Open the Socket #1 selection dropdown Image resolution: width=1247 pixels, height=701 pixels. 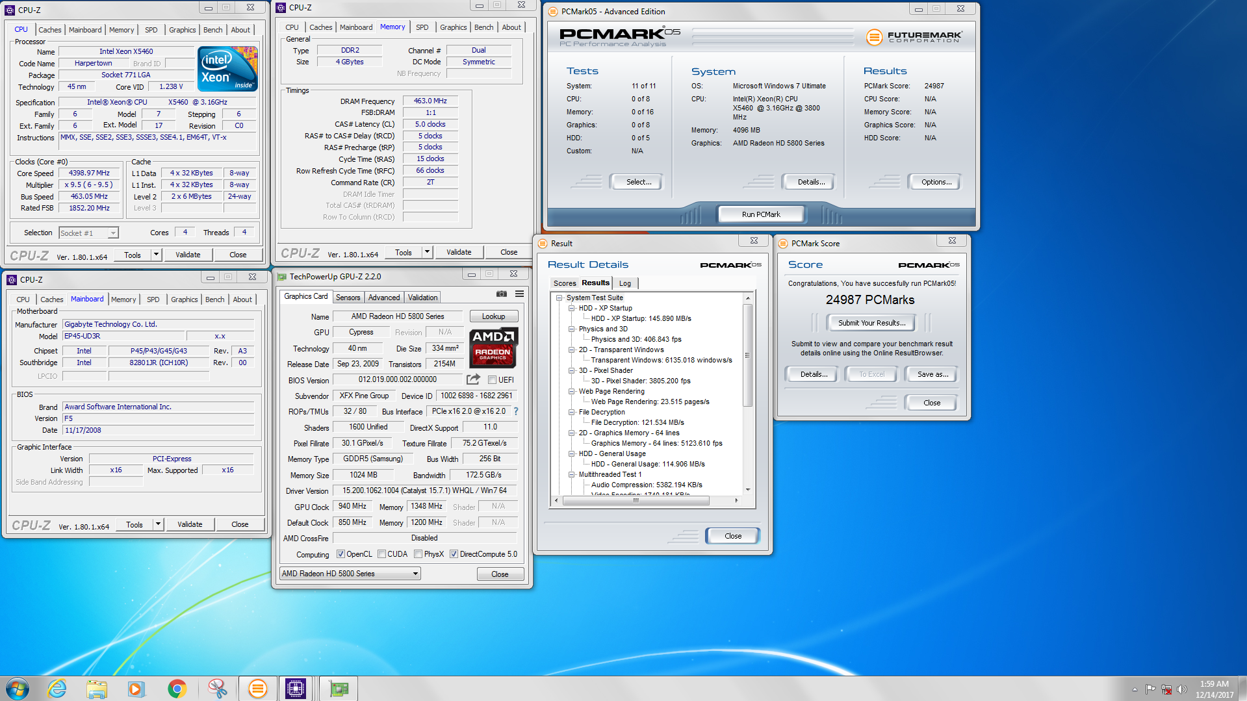[x=113, y=233]
